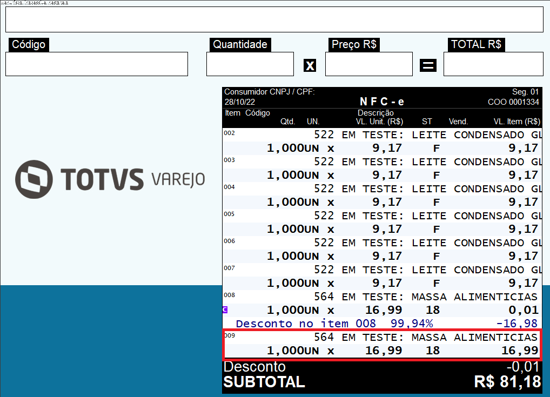Click the Preço R$ input field

(369, 64)
